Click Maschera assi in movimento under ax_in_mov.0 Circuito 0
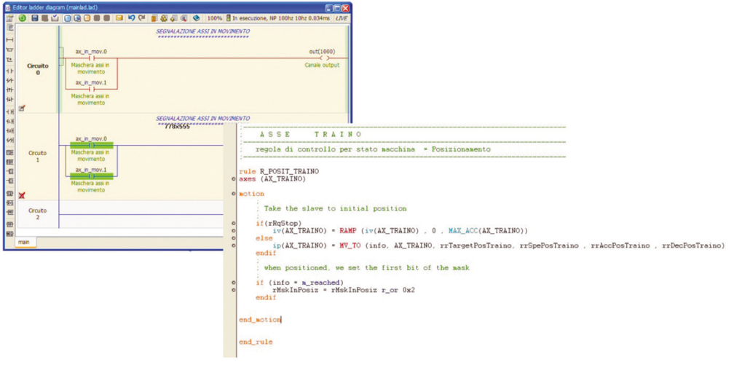Screen dimensions: 750x370 point(90,68)
